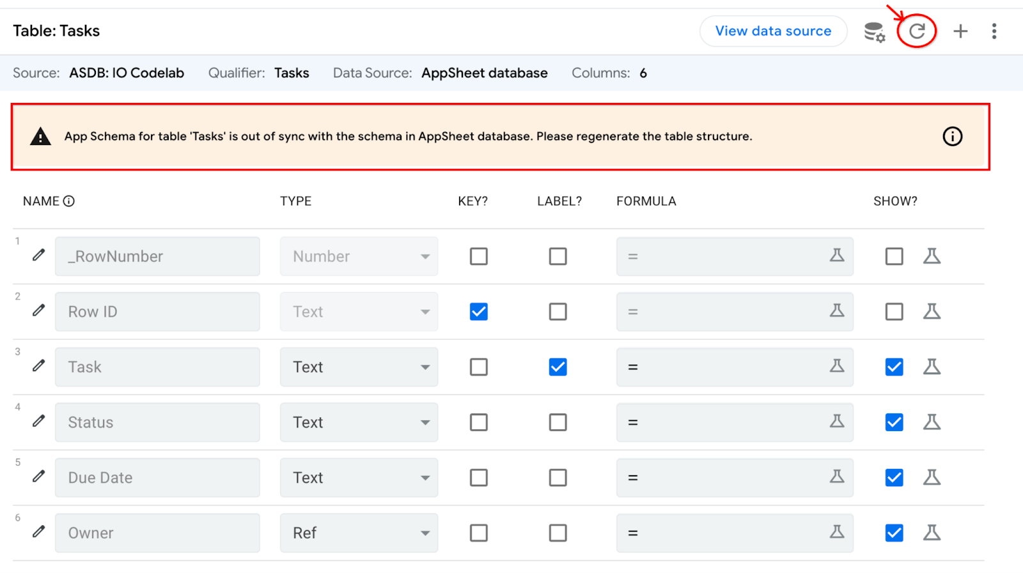Click the regenerate table structure icon

pyautogui.click(x=917, y=31)
